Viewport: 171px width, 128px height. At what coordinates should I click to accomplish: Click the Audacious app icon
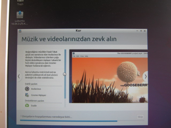(x=27, y=89)
